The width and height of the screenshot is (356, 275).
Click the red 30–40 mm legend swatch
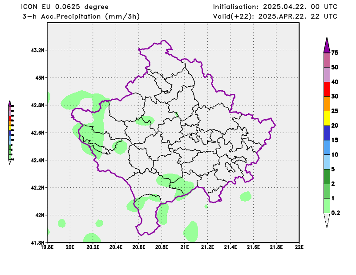327,89
